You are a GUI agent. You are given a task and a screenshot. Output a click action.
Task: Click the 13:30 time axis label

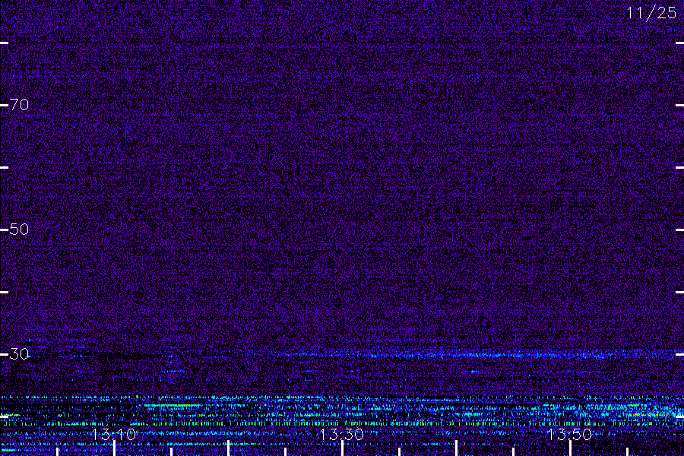click(341, 434)
